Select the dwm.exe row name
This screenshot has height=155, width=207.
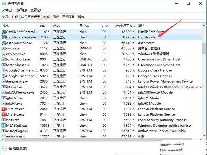pyautogui.click(x=13, y=48)
